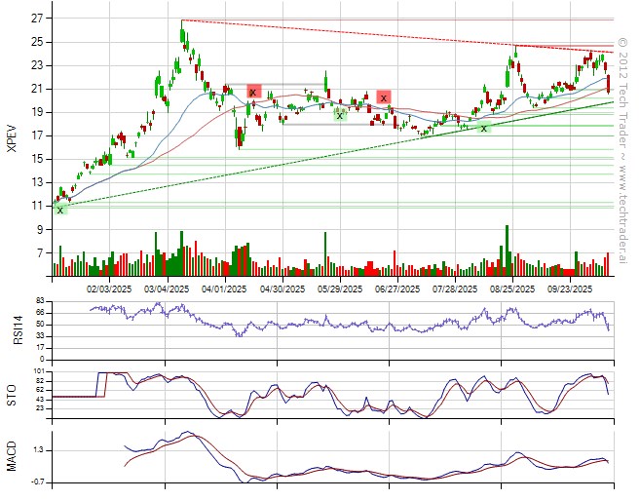Click the red X marker in early June
Screen dimensions: 640x501
point(384,97)
